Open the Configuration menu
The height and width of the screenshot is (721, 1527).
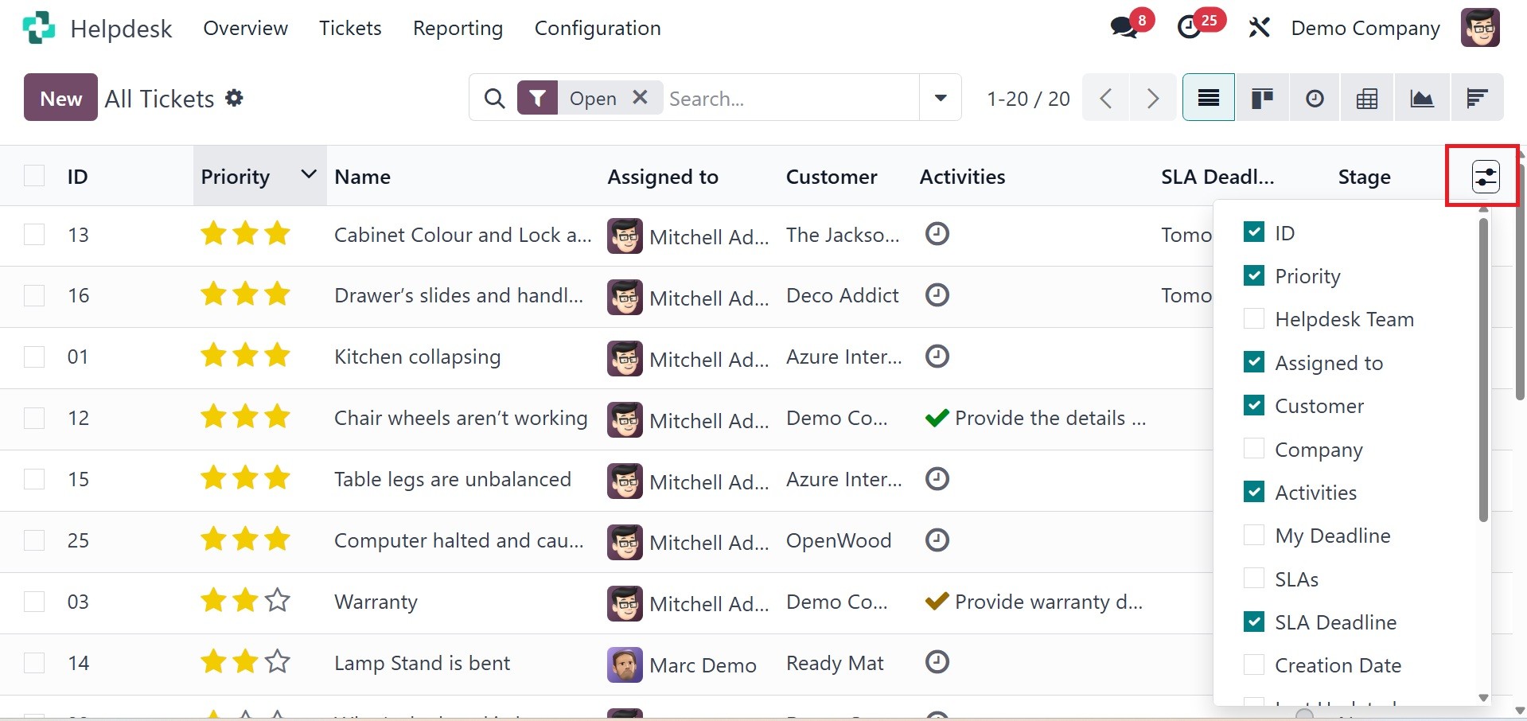(597, 28)
